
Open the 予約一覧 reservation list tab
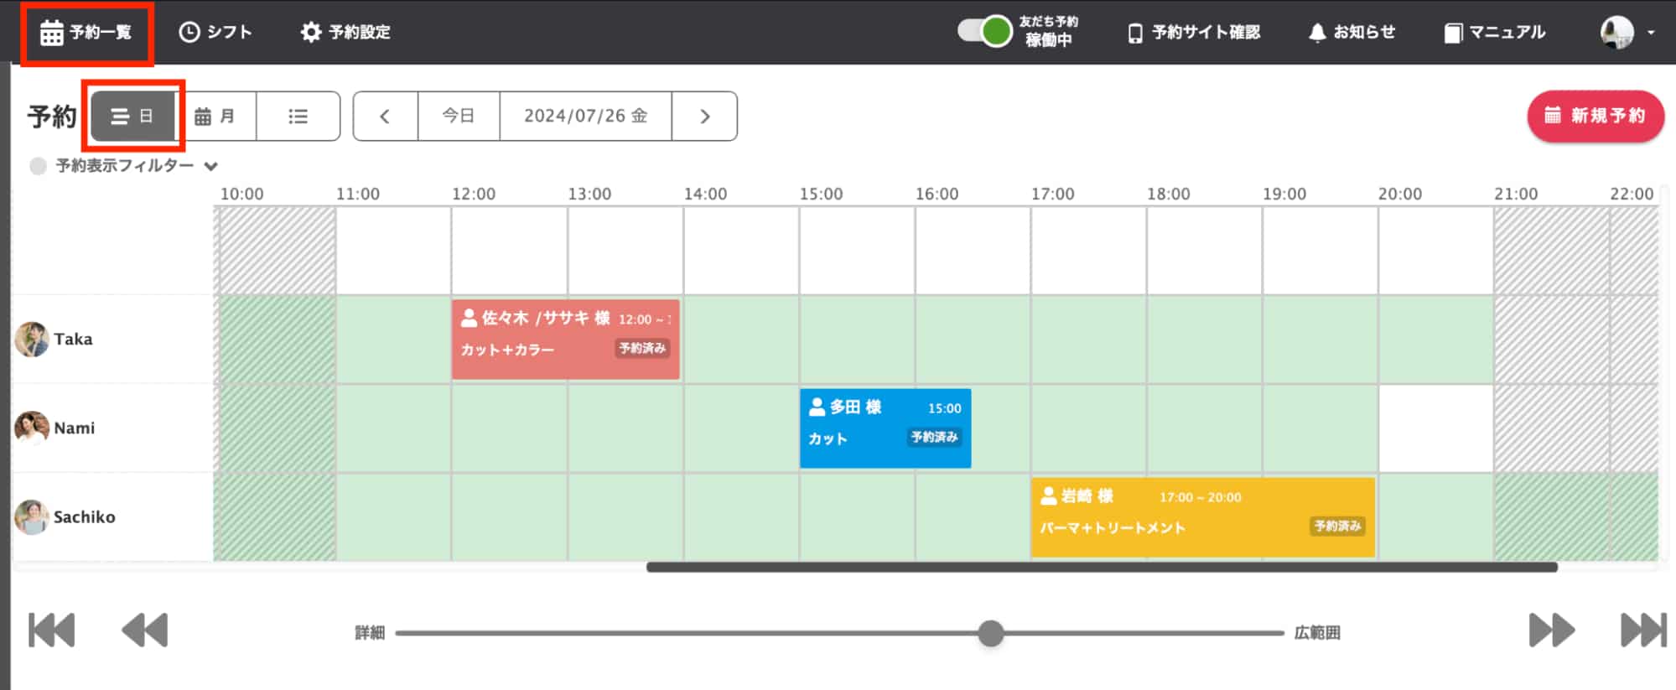click(86, 33)
